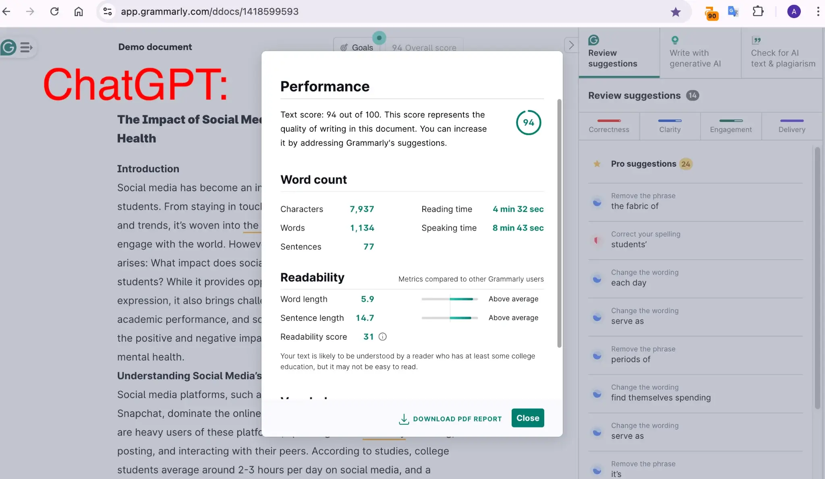
Task: Click the Close button
Action: [x=528, y=418]
